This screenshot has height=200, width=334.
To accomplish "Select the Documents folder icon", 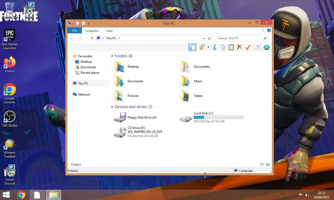I will click(186, 67).
